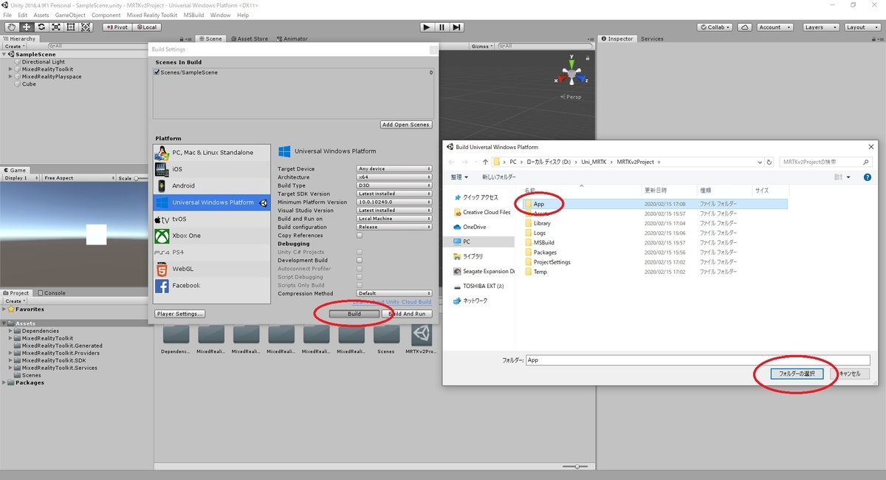Open the Component menu

point(106,15)
